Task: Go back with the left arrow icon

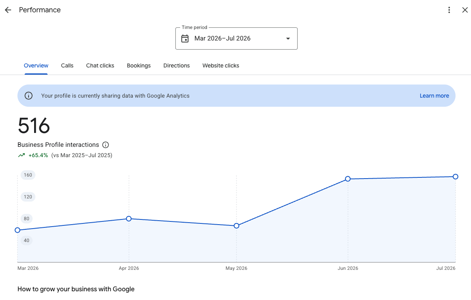Action: coord(8,10)
